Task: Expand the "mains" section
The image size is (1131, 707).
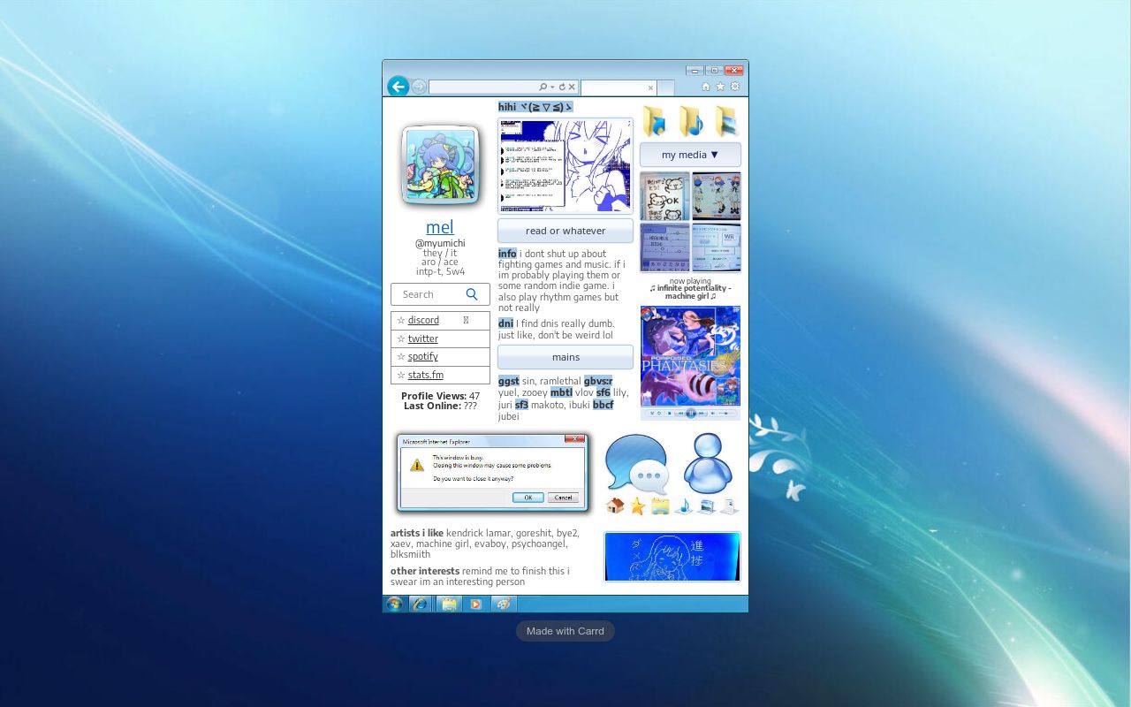Action: point(565,357)
